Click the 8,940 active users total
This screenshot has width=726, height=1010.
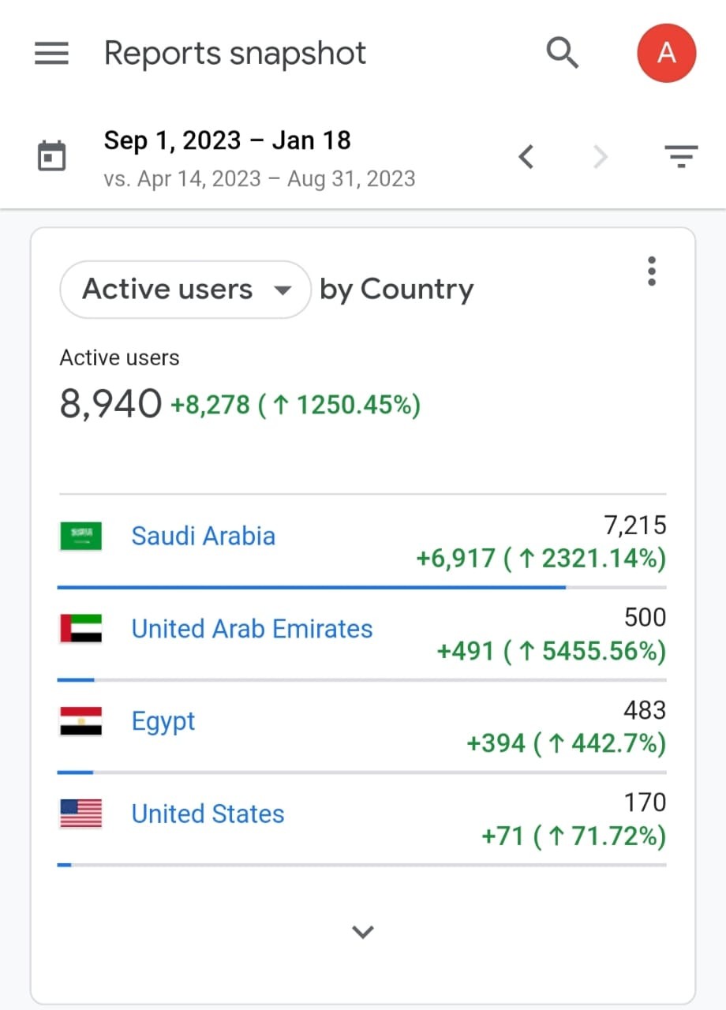110,405
